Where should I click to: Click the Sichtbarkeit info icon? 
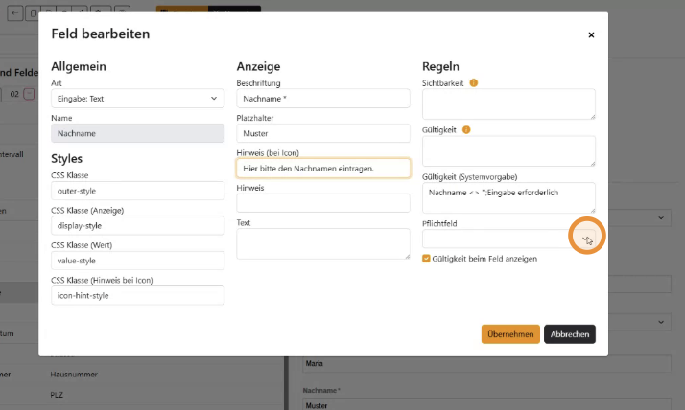[474, 83]
